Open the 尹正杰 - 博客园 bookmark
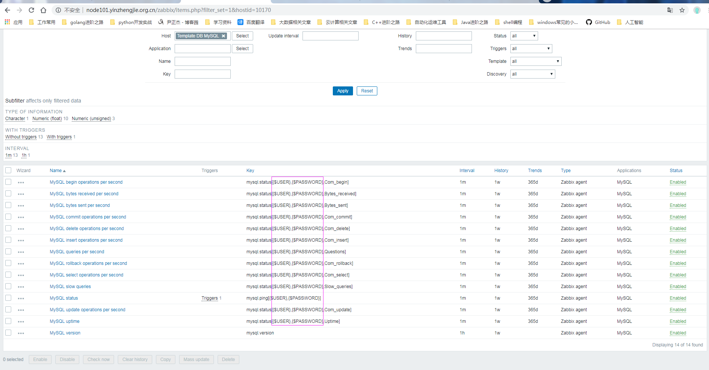 click(x=178, y=22)
